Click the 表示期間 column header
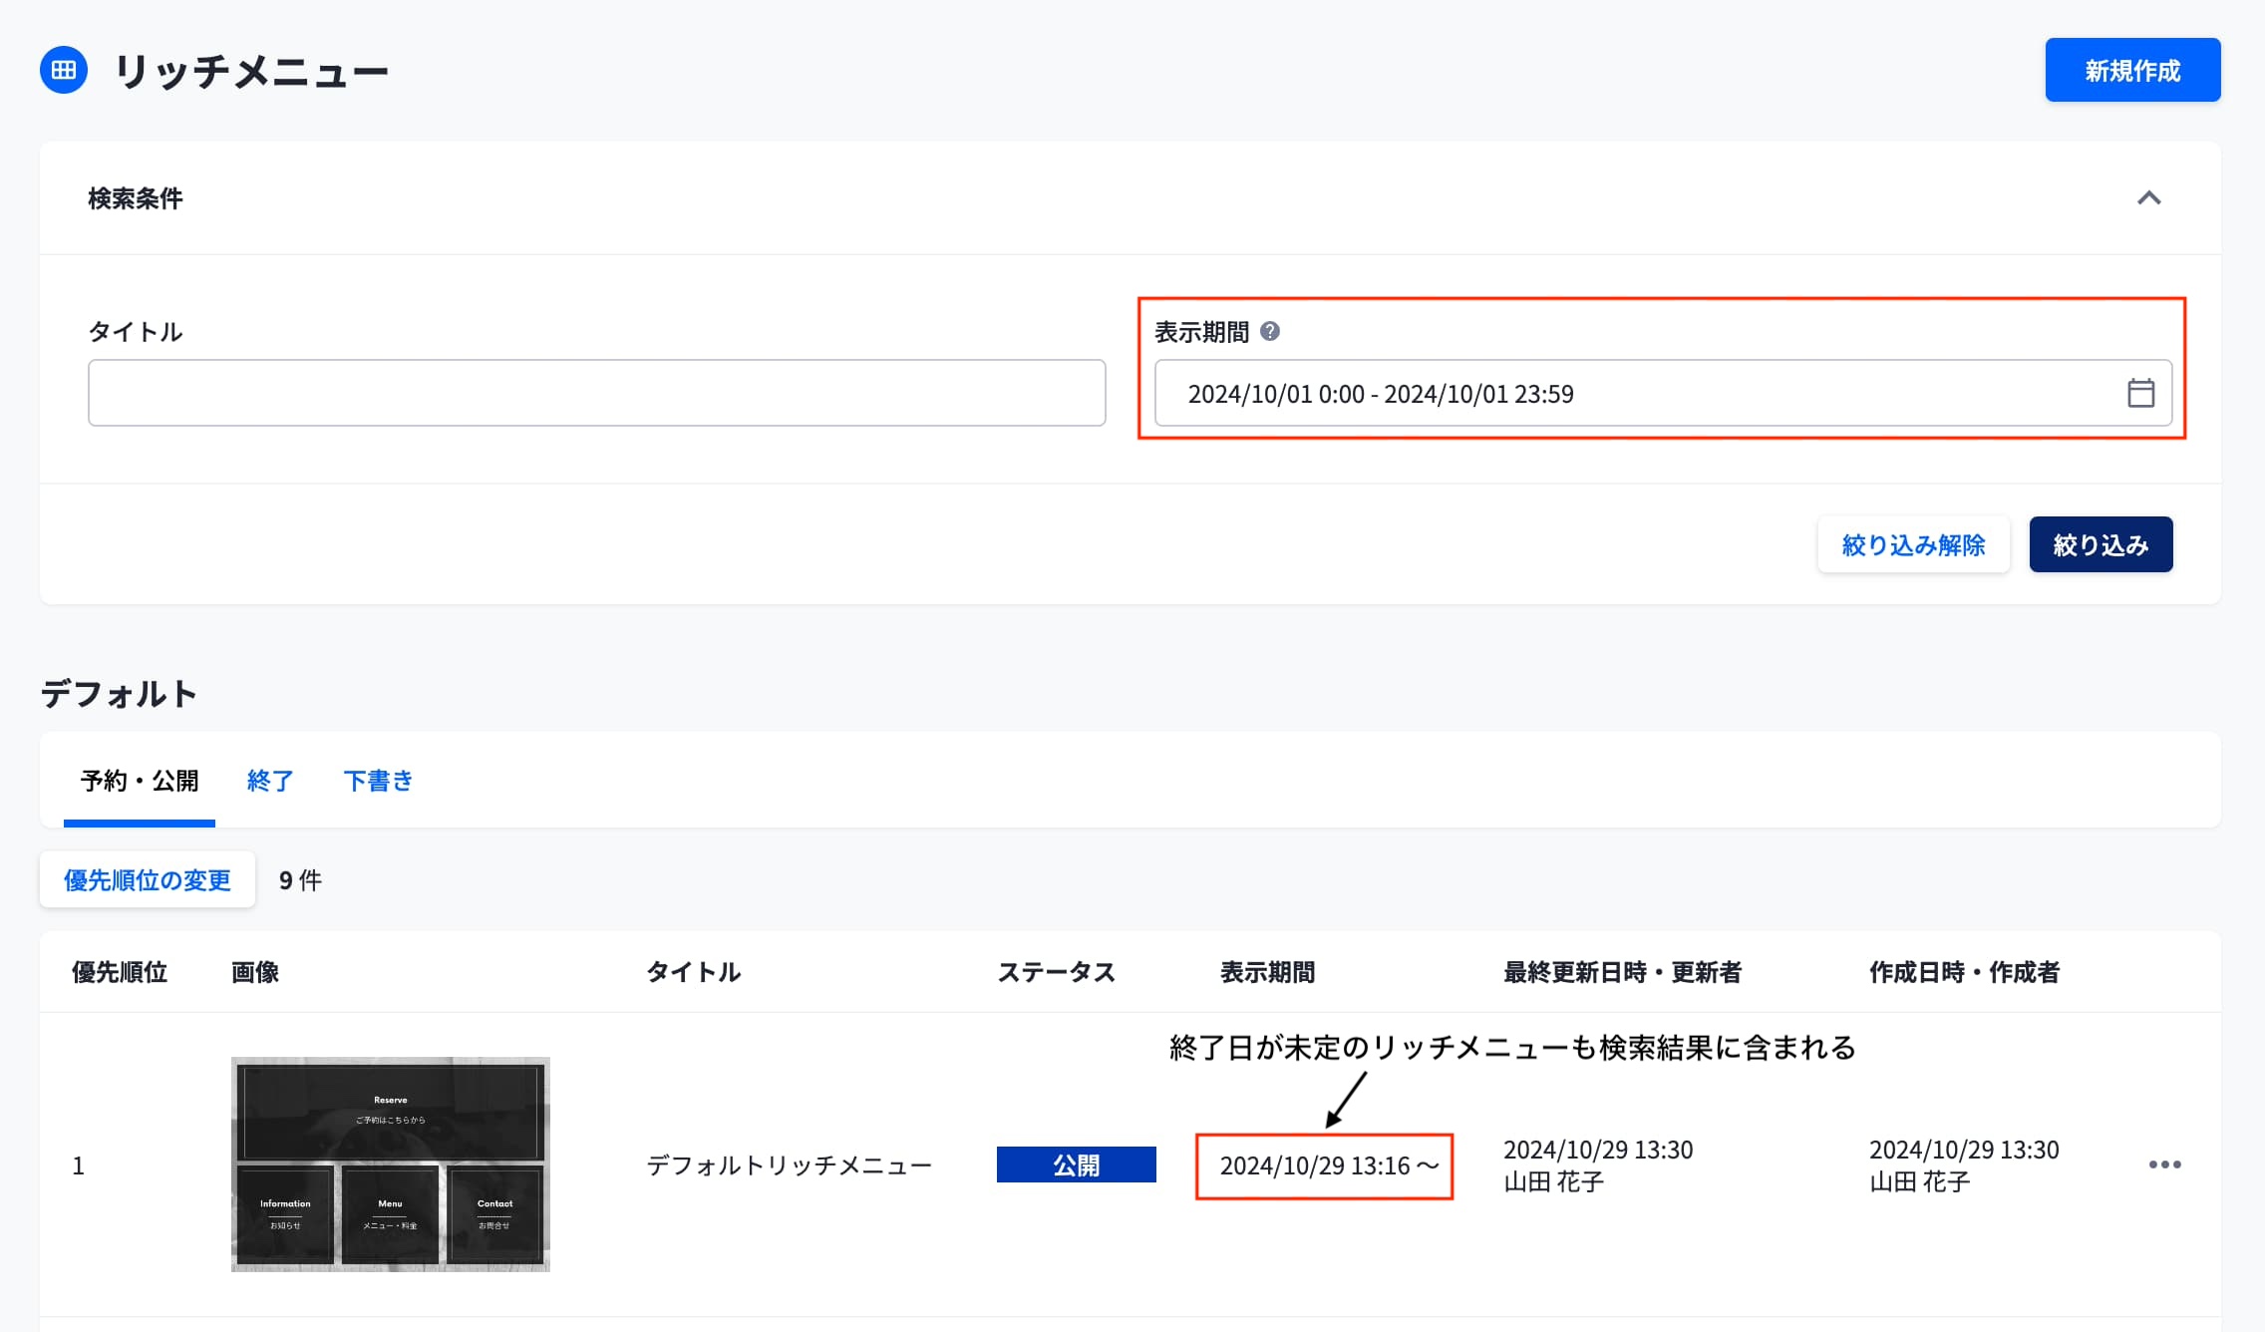 (x=1267, y=972)
